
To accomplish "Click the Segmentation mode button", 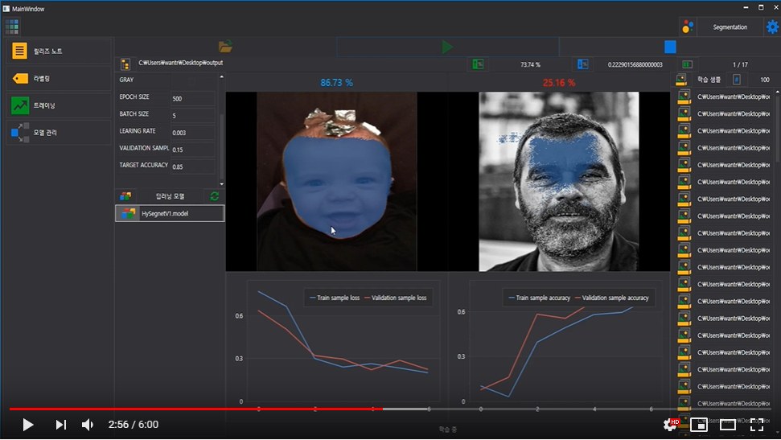I will coord(730,27).
